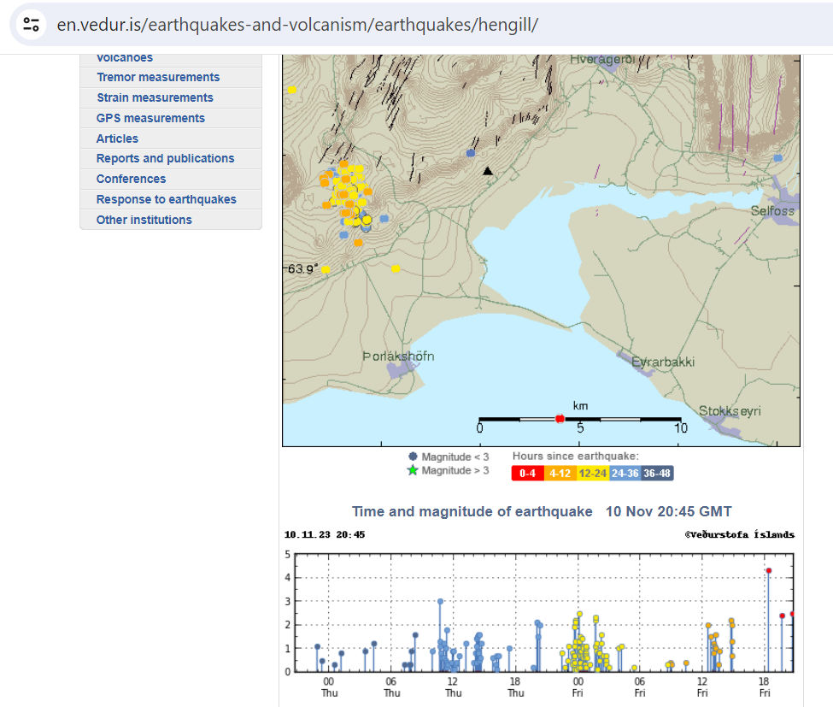Screen dimensions: 833x707
Task: Click the green star Magnitude > 3 legend icon
Action: tap(413, 470)
